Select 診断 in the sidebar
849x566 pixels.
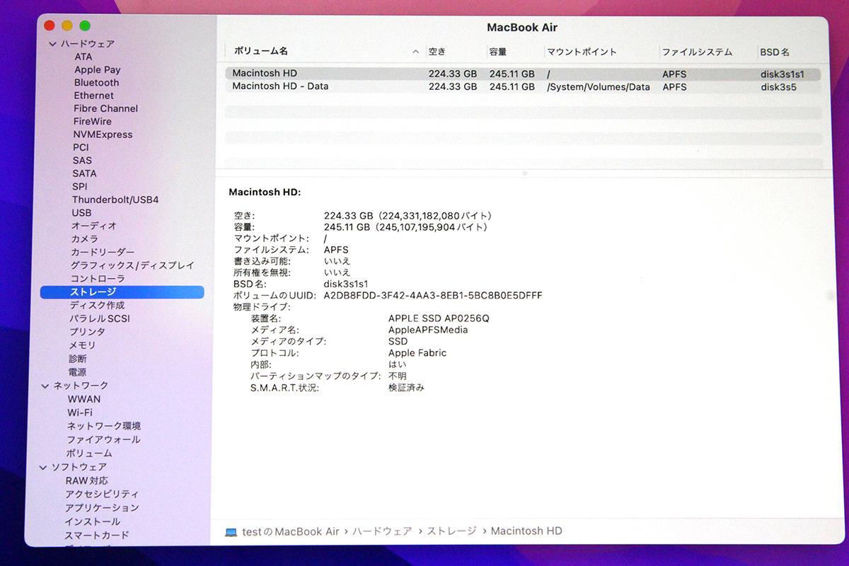(77, 359)
